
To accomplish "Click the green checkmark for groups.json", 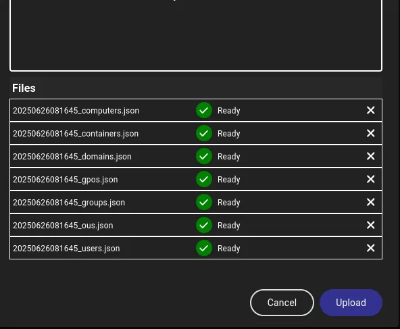I will pyautogui.click(x=204, y=202).
